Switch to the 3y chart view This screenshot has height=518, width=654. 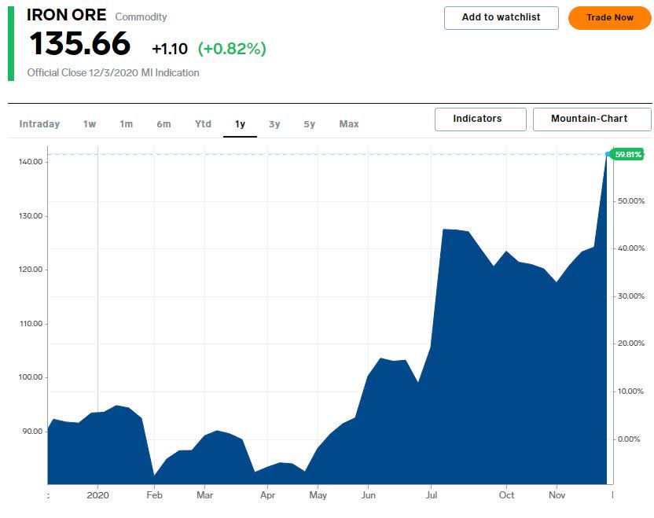274,123
